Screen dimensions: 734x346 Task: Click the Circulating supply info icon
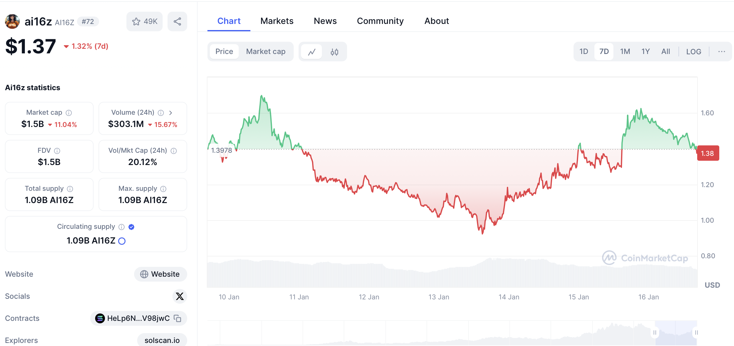coord(122,227)
